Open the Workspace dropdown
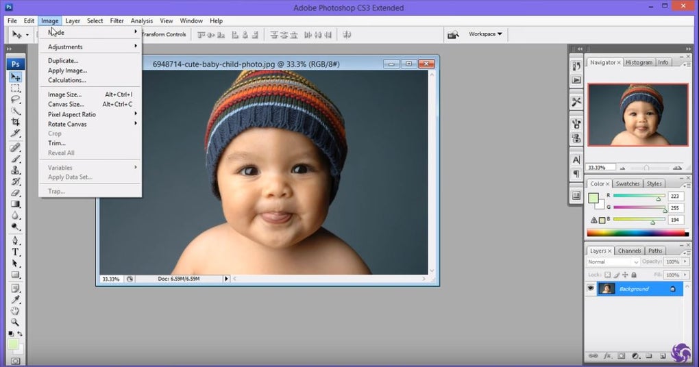This screenshot has width=699, height=367. [485, 34]
